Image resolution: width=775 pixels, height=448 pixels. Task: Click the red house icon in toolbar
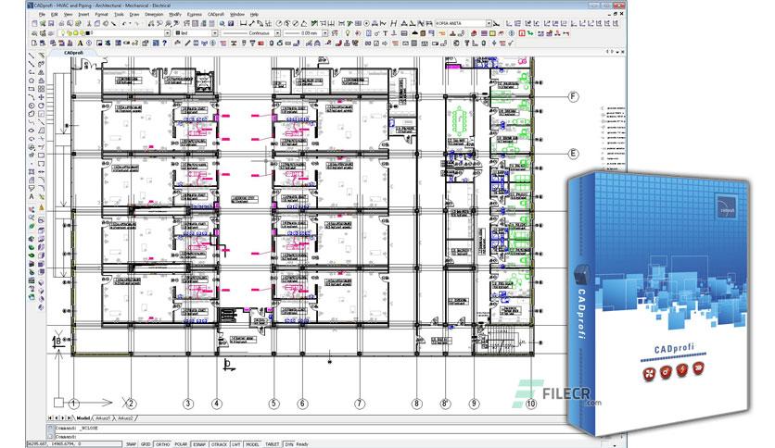pyautogui.click(x=474, y=33)
